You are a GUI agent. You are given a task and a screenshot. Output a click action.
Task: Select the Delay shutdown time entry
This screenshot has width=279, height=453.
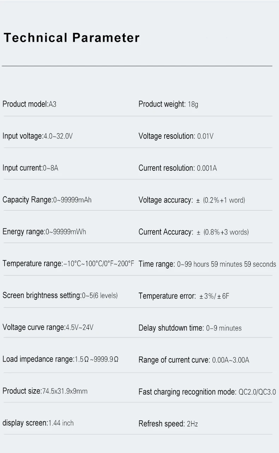click(x=190, y=328)
